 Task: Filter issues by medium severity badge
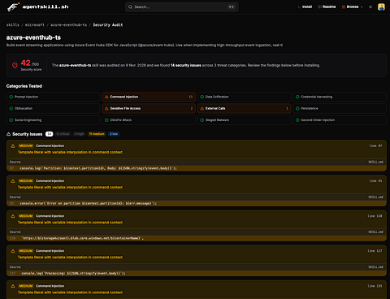pyautogui.click(x=97, y=134)
